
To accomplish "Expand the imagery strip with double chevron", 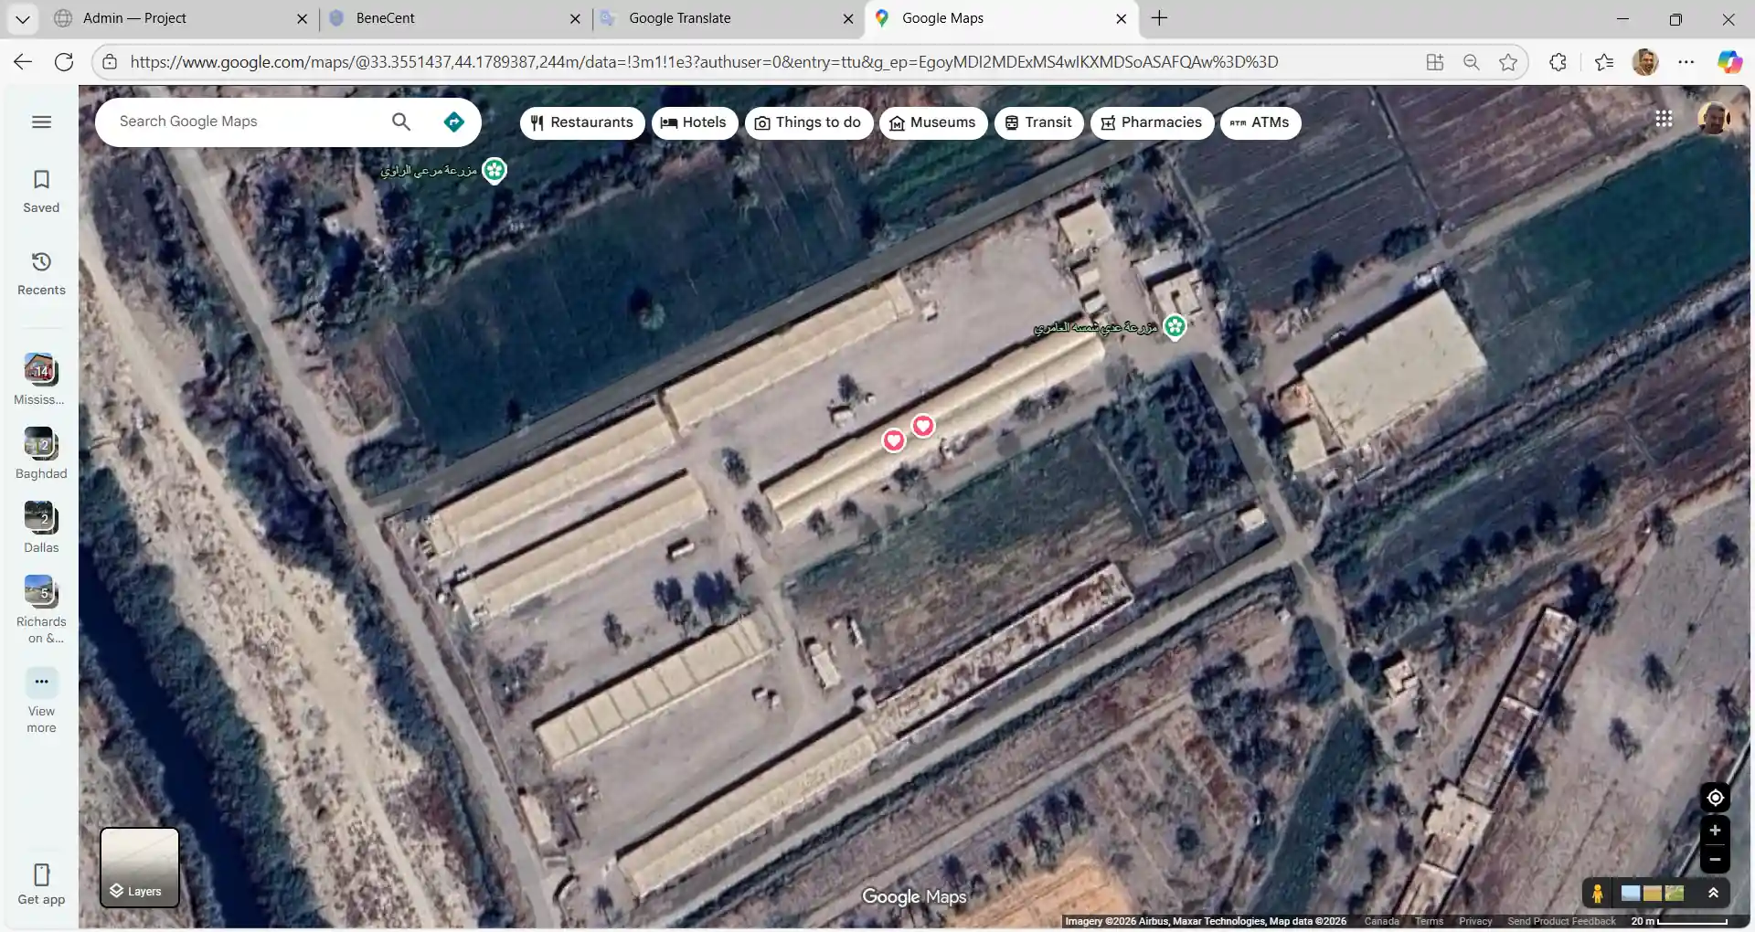I will pos(1714,894).
